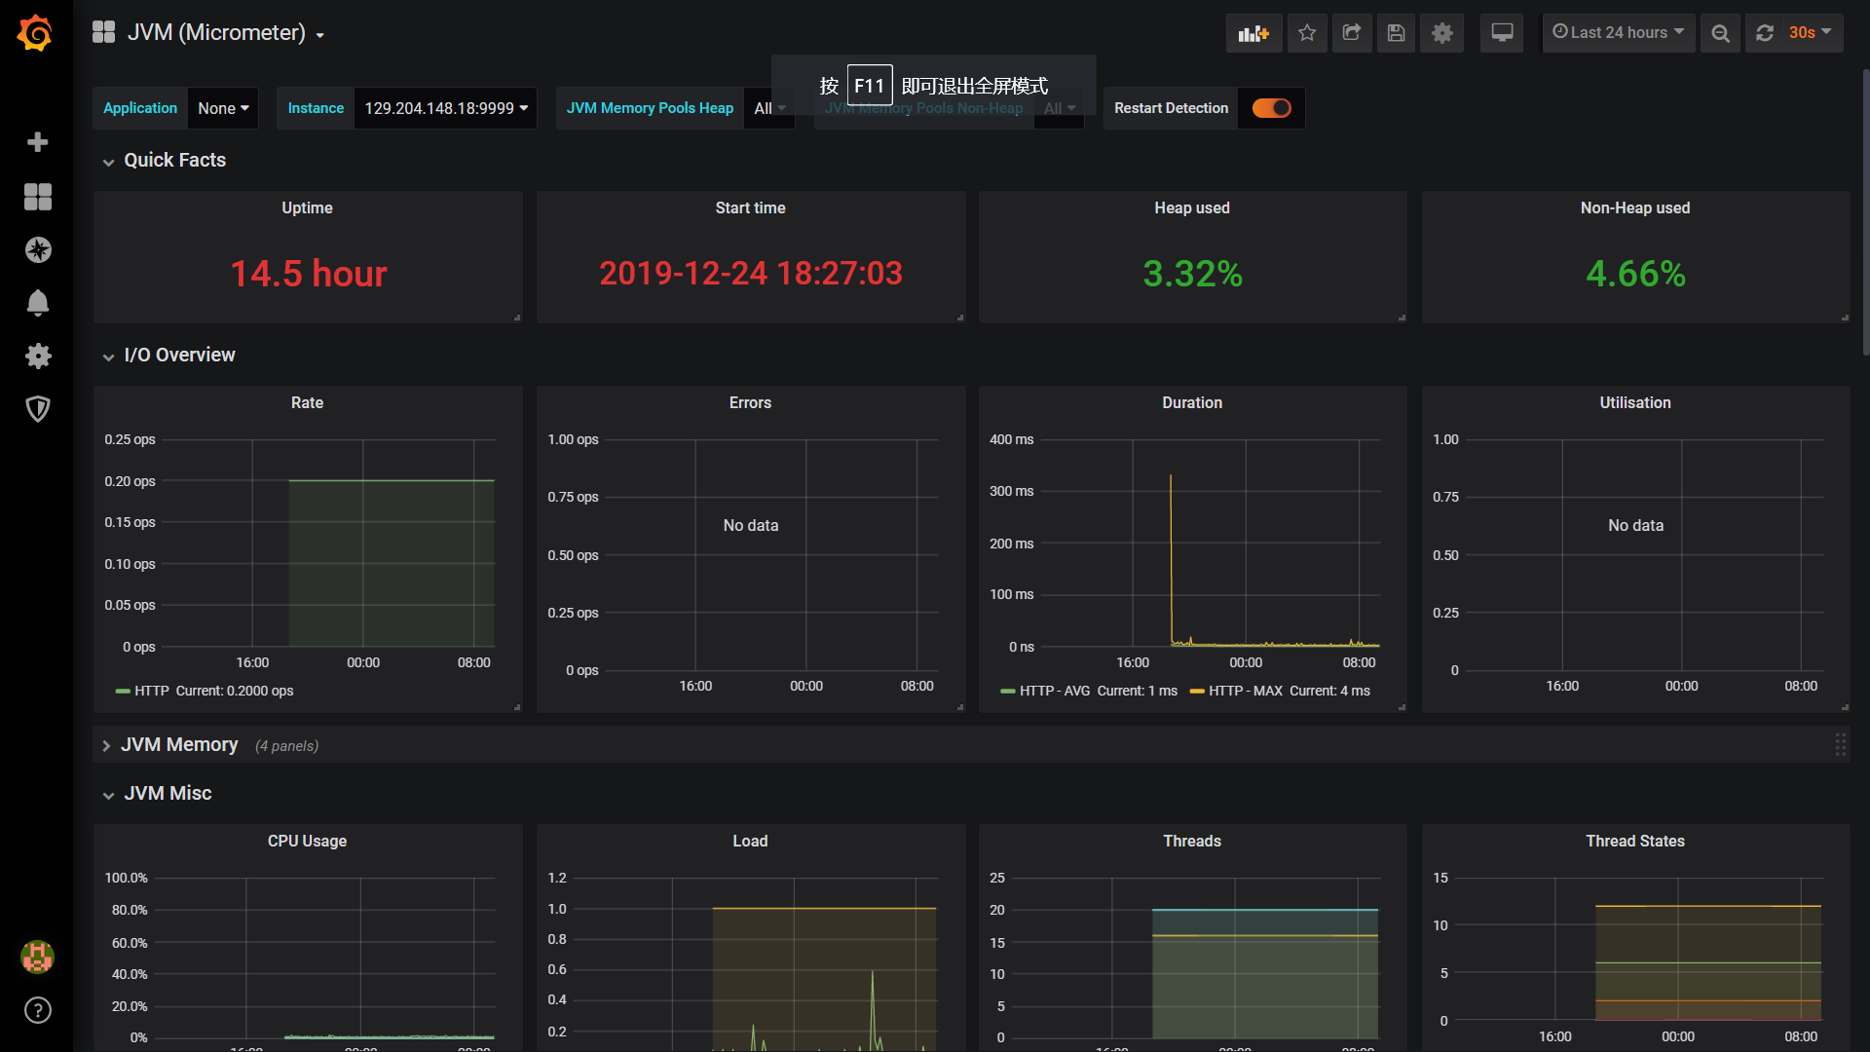Screen dimensions: 1870x1052
Task: Open the Uptime panel title menu
Action: [x=307, y=208]
